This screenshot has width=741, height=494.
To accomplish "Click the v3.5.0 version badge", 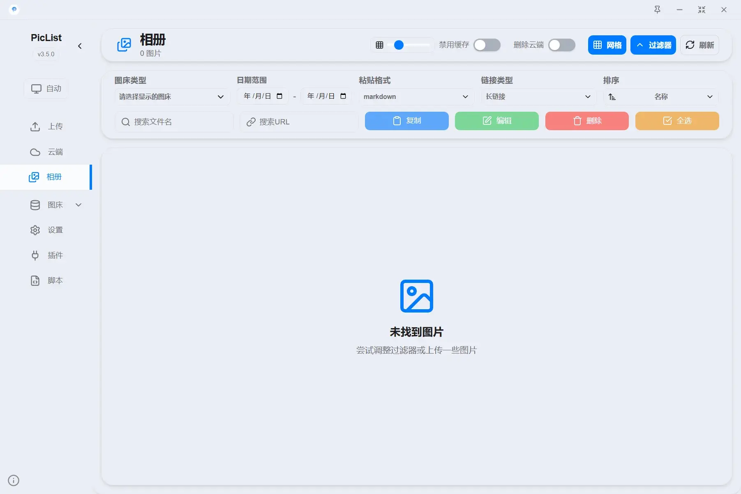I will tap(46, 54).
